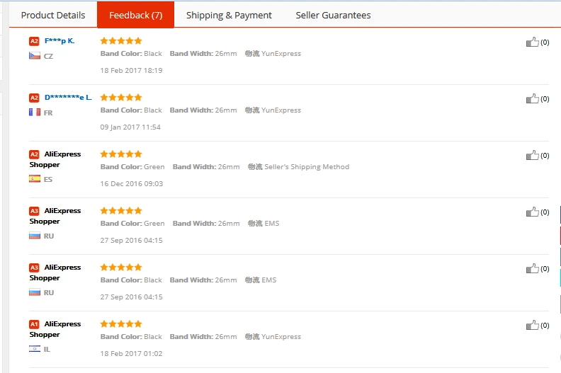Open the Product Details tab

[x=53, y=15]
